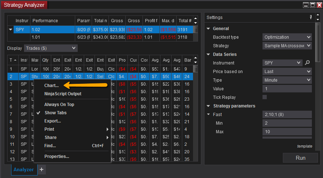323x178 pixels.
Task: Add a new tab with plus icon
Action: 42,169
